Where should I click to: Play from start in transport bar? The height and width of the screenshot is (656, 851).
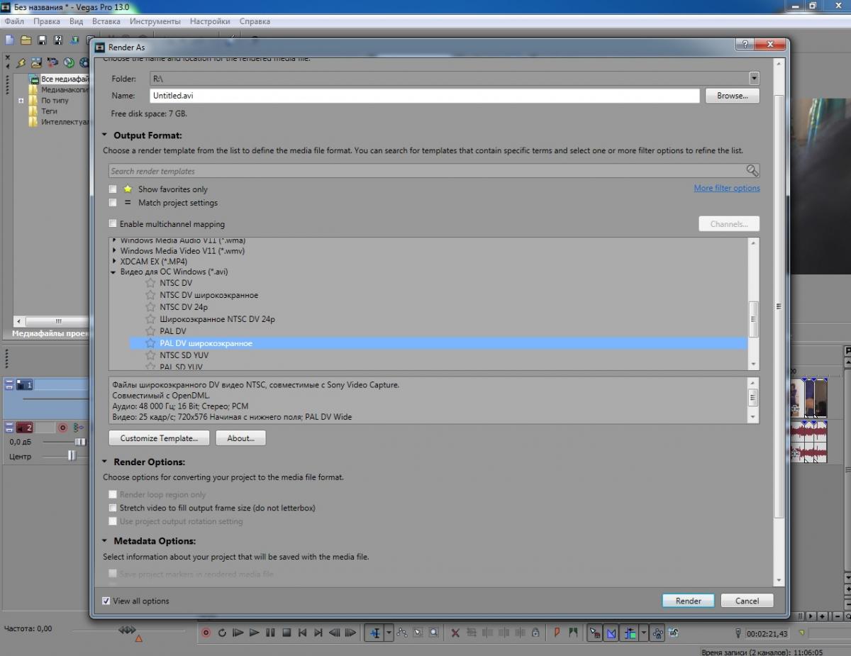(x=238, y=633)
